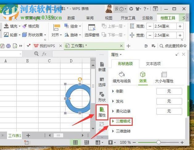Expand the 3D Format (三维格式) section
Viewport: 194px width, 150px height.
click(121, 121)
